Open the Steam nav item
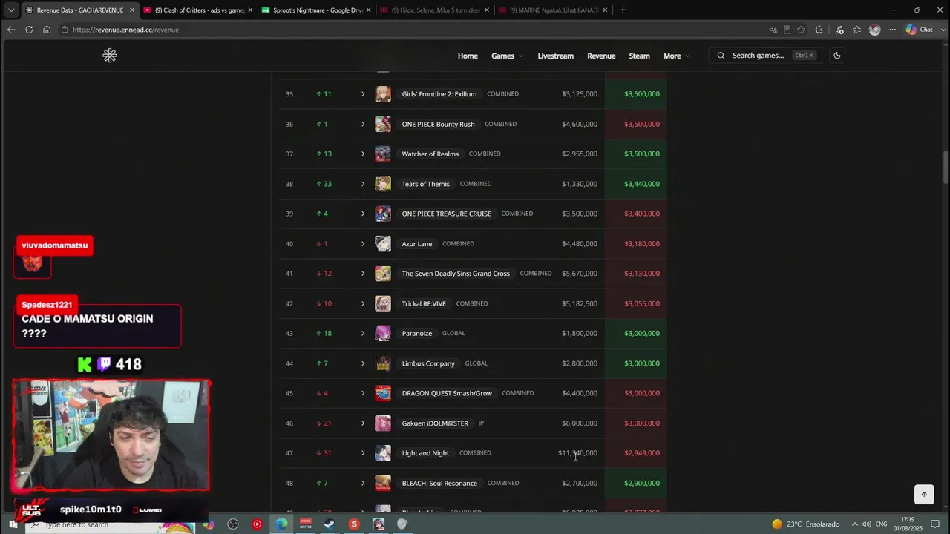The height and width of the screenshot is (534, 950). 639,56
